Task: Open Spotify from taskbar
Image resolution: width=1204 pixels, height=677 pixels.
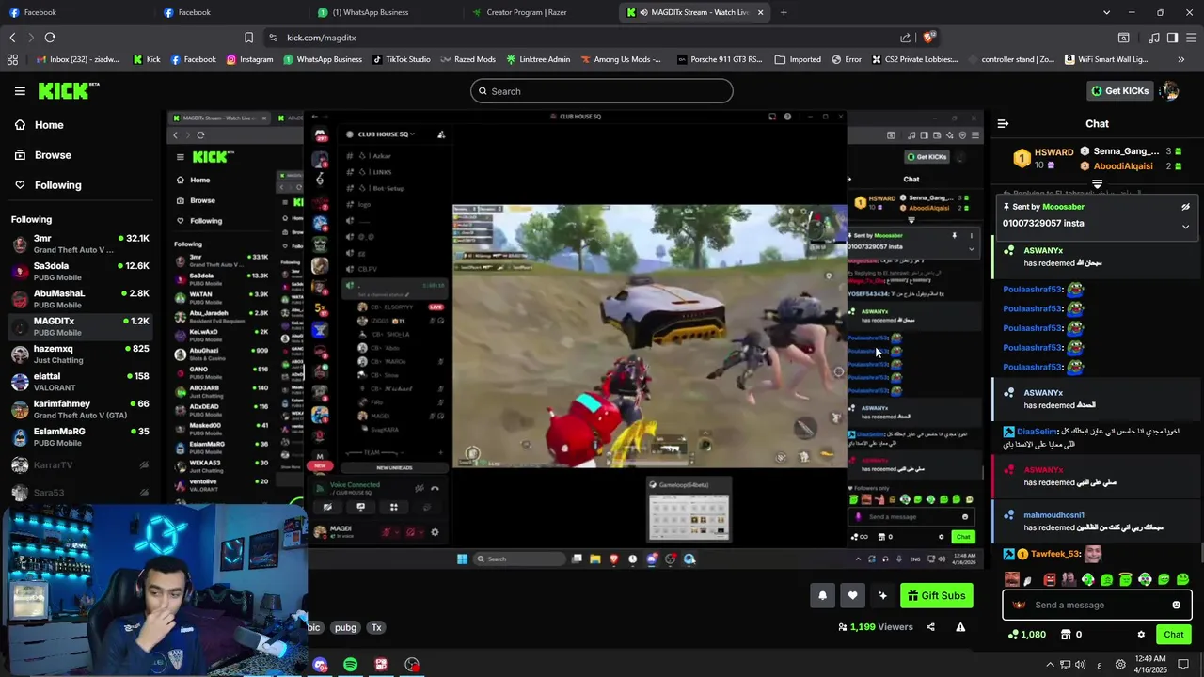Action: pyautogui.click(x=350, y=665)
